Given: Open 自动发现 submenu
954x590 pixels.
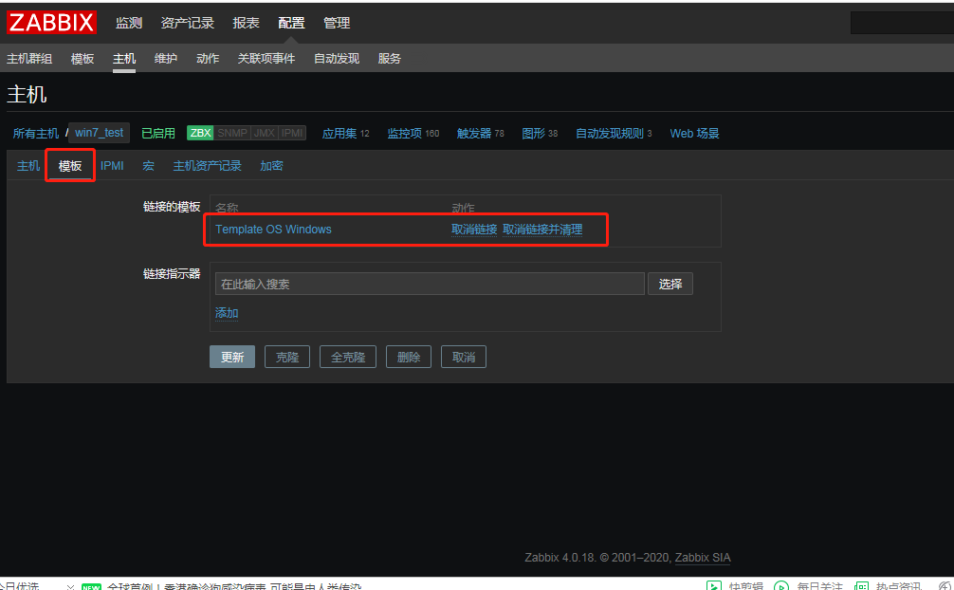Looking at the screenshot, I should [x=337, y=59].
